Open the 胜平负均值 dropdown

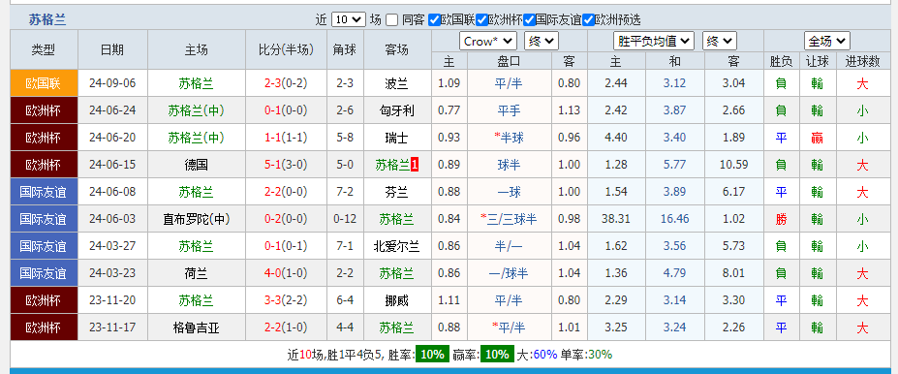tap(654, 42)
